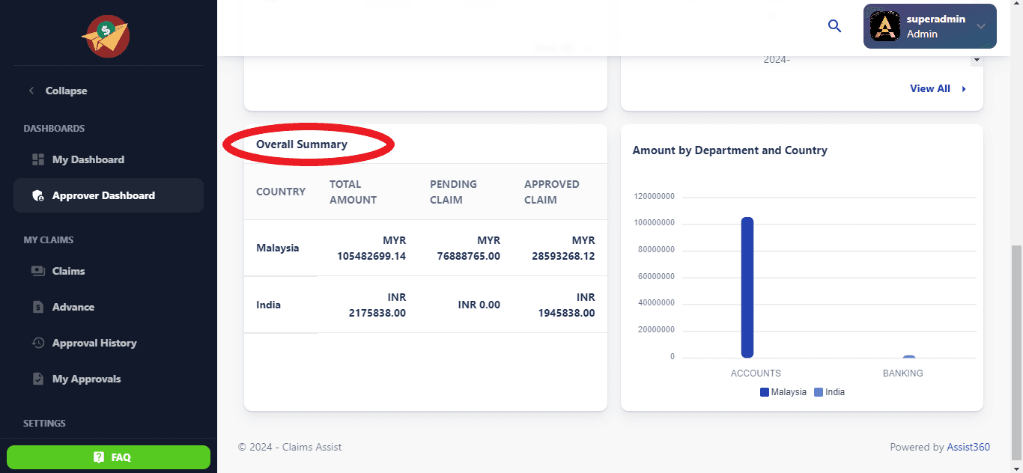Viewport: 1023px width, 473px height.
Task: Click the Approver Dashboard shield icon
Action: [x=38, y=195]
